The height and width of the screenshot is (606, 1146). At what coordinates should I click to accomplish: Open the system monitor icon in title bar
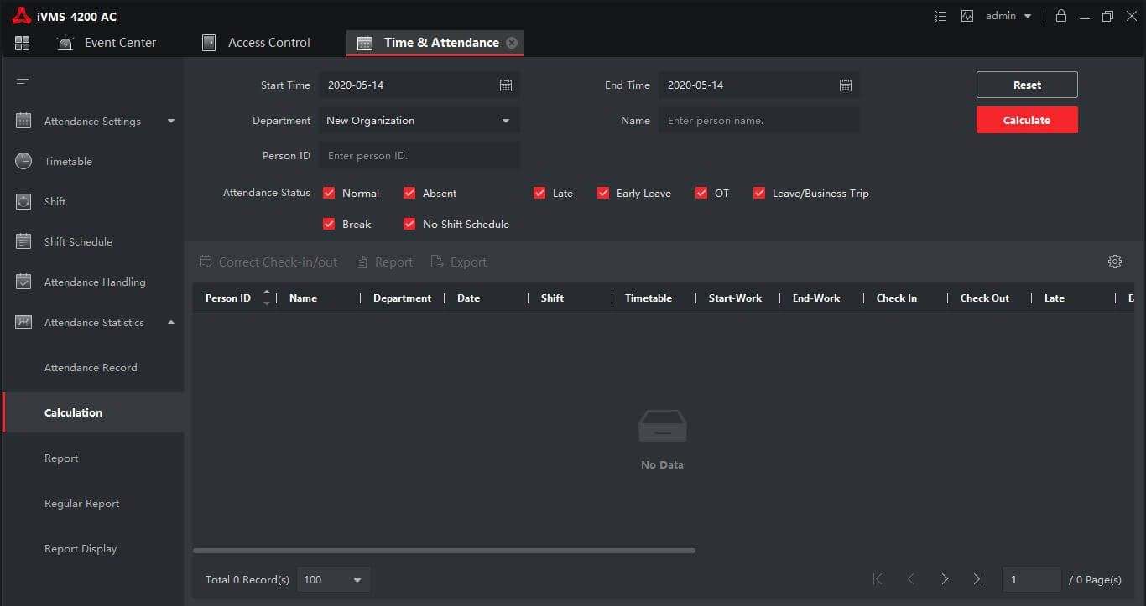click(x=967, y=16)
